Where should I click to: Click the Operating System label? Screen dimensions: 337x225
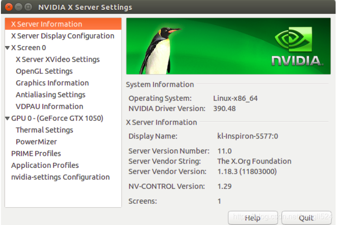[x=160, y=99]
